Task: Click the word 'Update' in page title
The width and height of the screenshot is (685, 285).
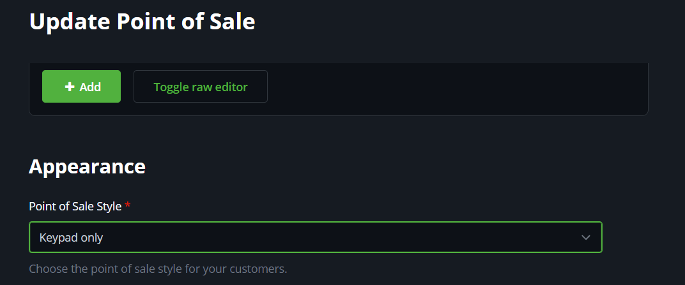Action: (x=70, y=22)
